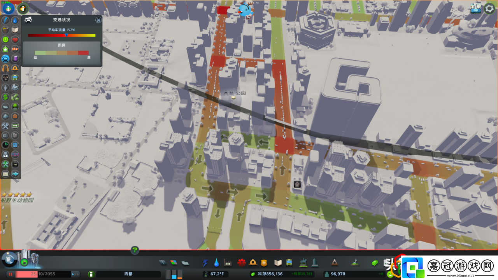The height and width of the screenshot is (280, 498).
Task: Click the zoning demand RCI bars
Action: (x=174, y=274)
